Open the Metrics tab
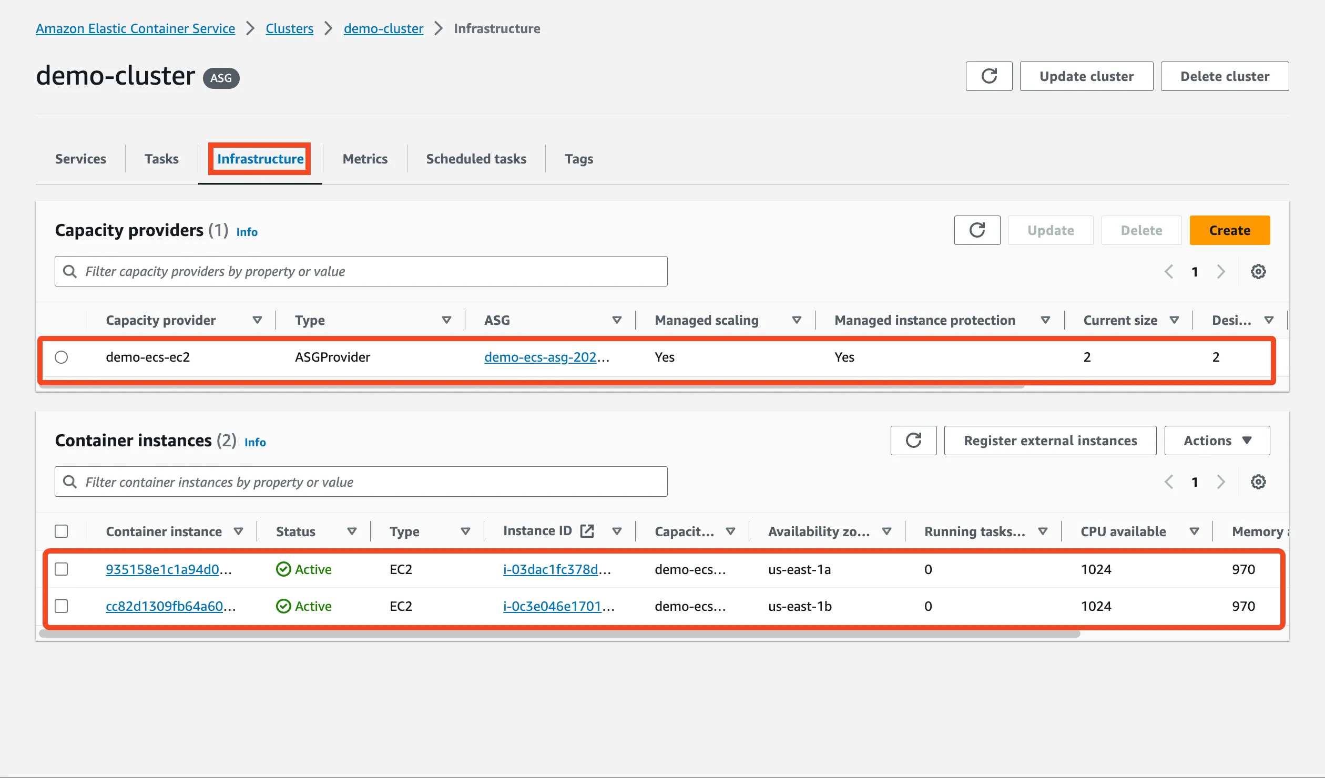1325x778 pixels. click(365, 159)
